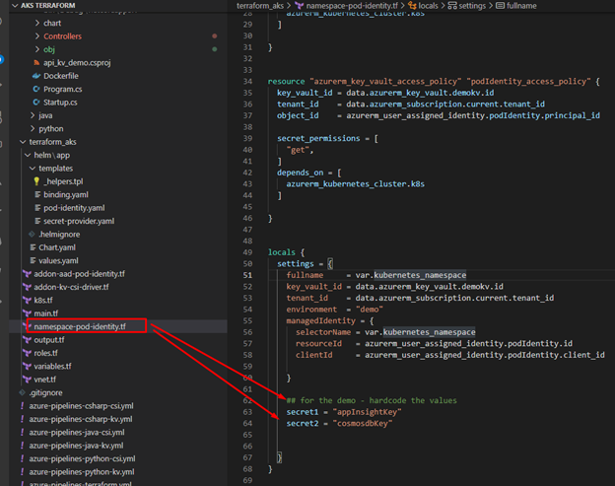Select locals in the breadcrumb
Image resolution: width=615 pixels, height=486 pixels.
pos(429,6)
